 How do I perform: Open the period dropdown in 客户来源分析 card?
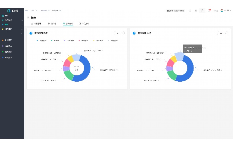click(223, 33)
